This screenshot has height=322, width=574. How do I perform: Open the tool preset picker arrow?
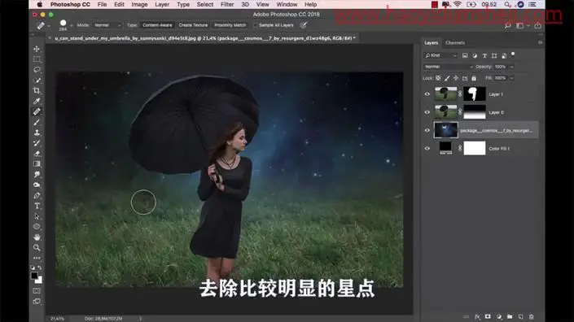[49, 25]
